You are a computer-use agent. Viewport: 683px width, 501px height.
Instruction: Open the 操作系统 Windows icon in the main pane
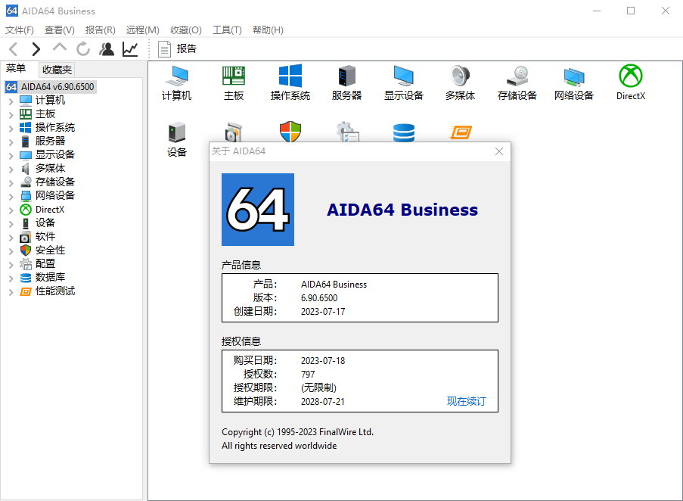pos(290,83)
